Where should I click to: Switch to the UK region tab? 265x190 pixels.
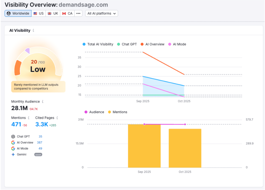(53, 13)
